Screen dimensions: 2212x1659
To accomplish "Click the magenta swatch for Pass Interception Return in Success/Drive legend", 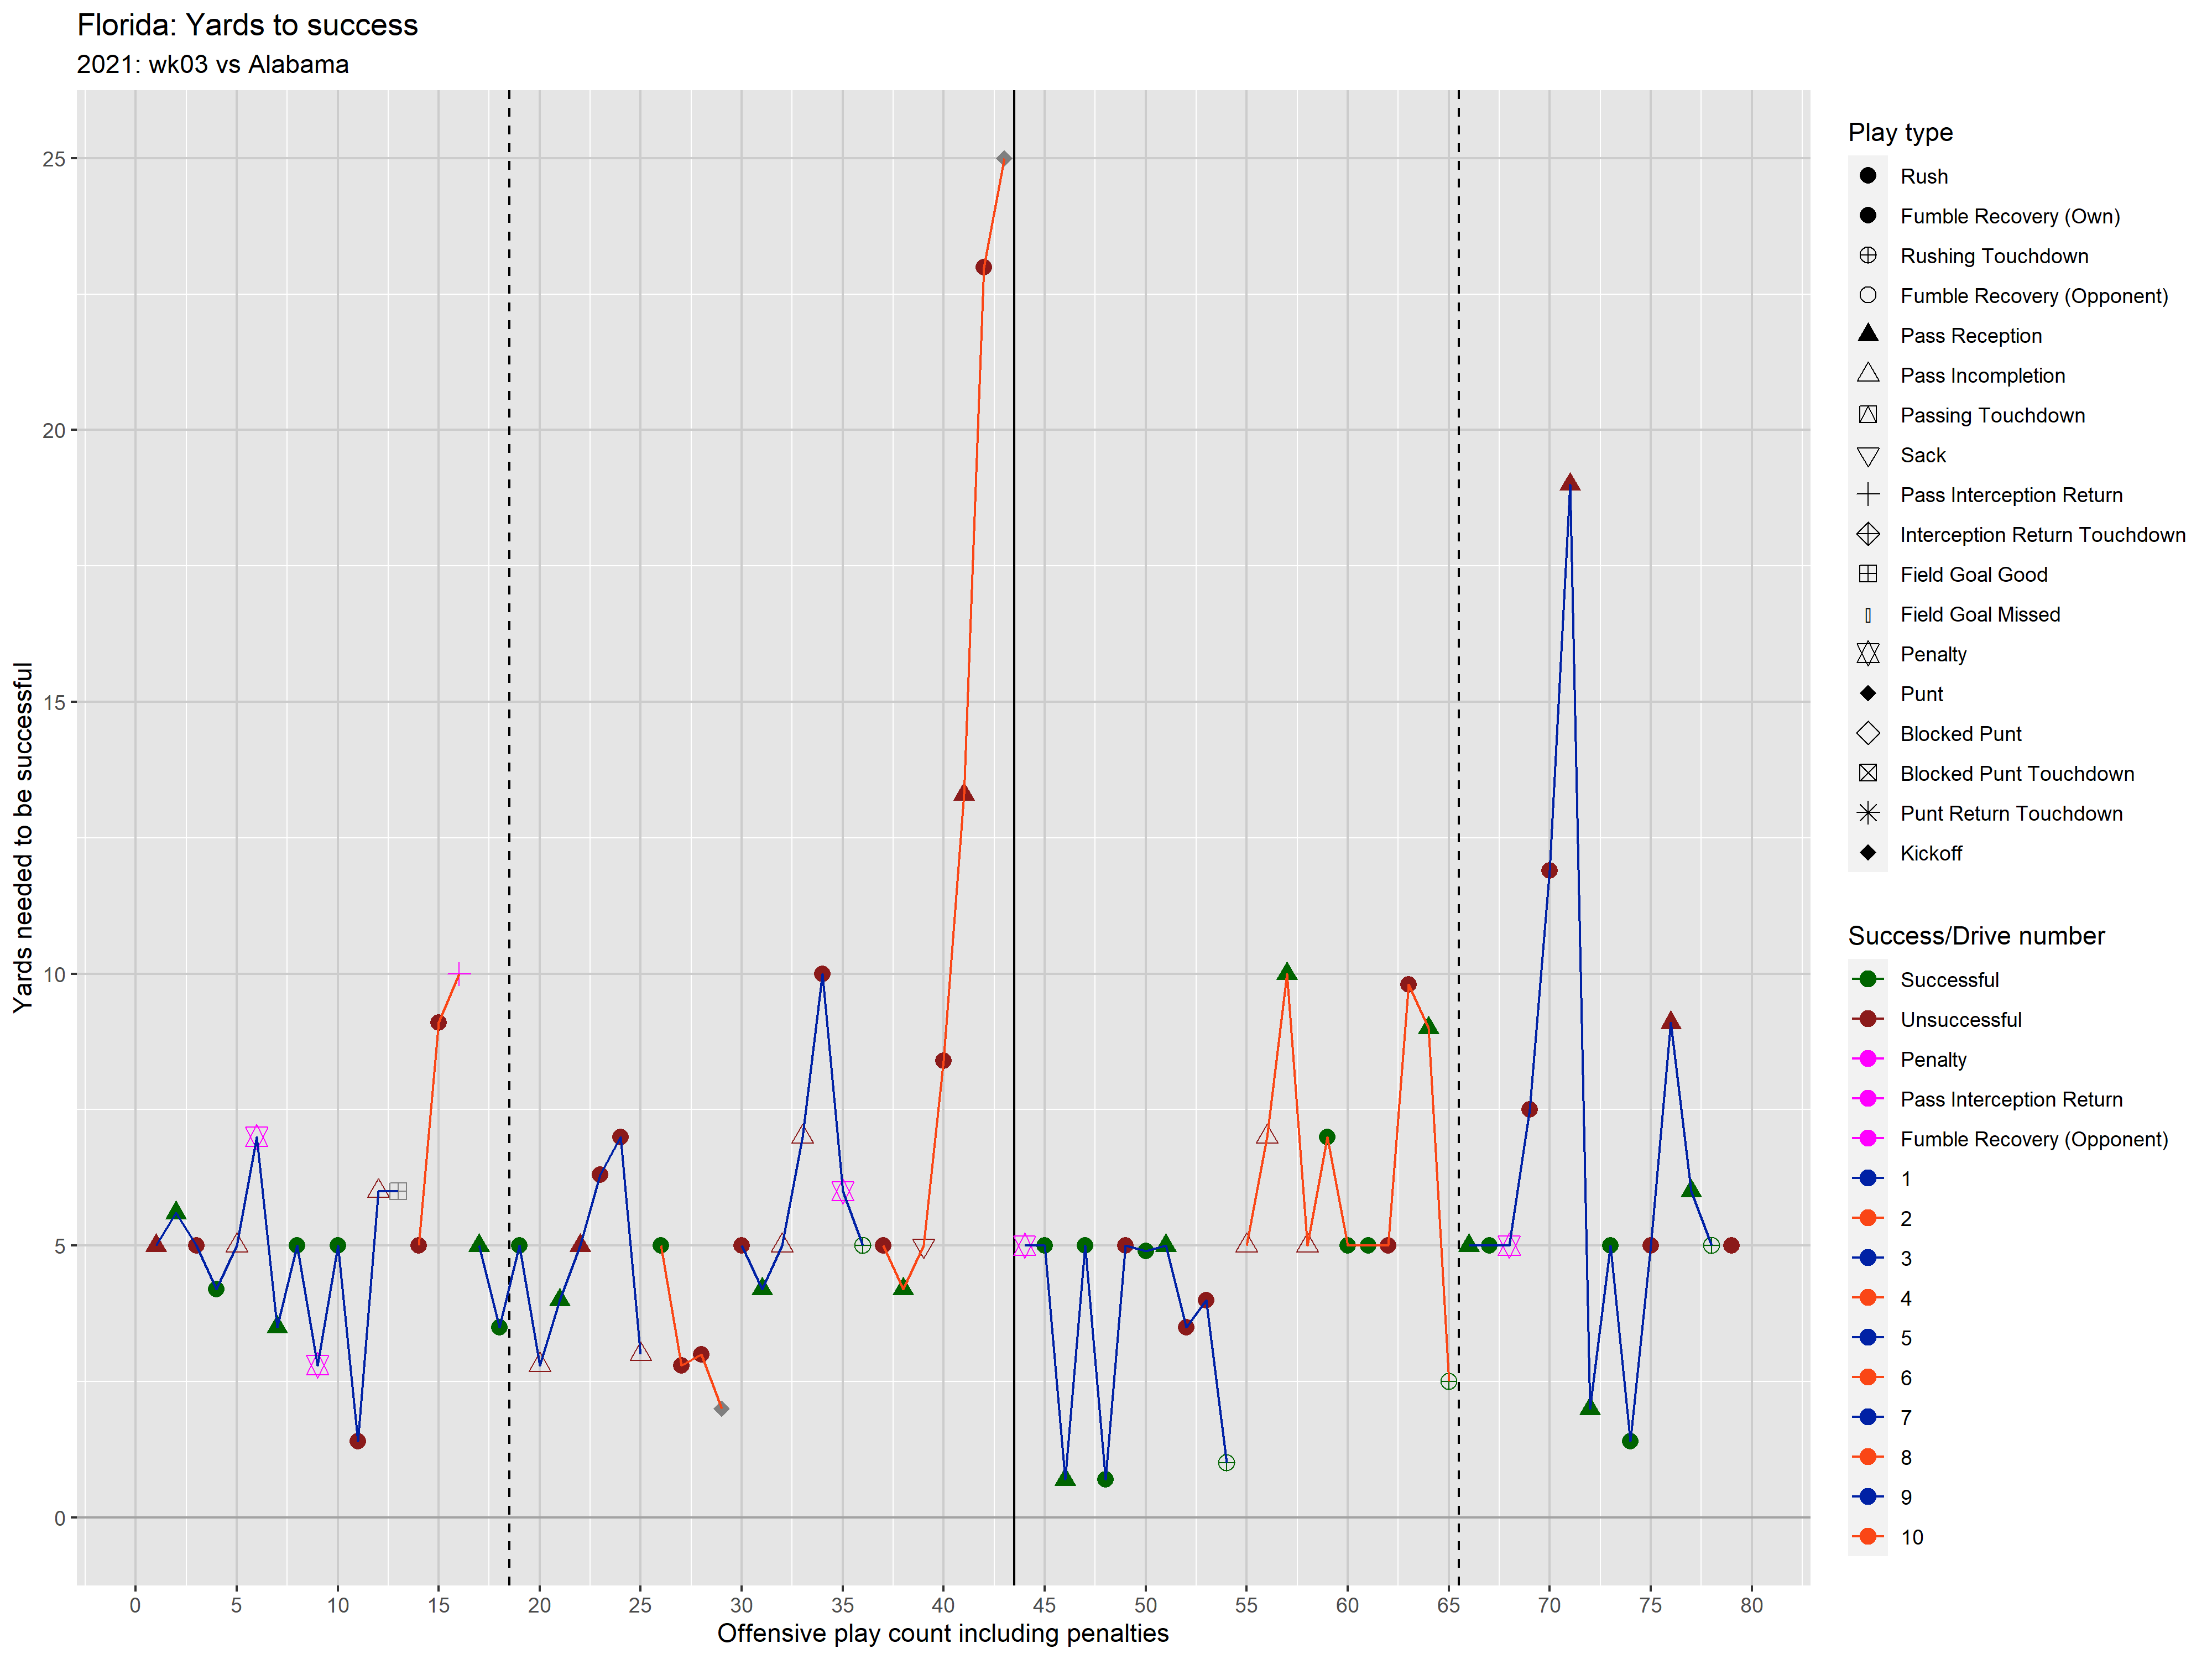I will coord(1867,1099).
